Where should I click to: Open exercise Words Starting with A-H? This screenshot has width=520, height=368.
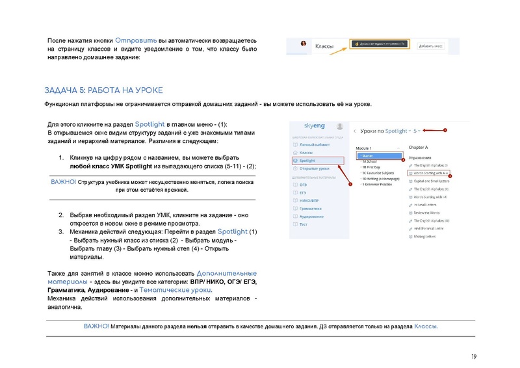click(x=431, y=173)
